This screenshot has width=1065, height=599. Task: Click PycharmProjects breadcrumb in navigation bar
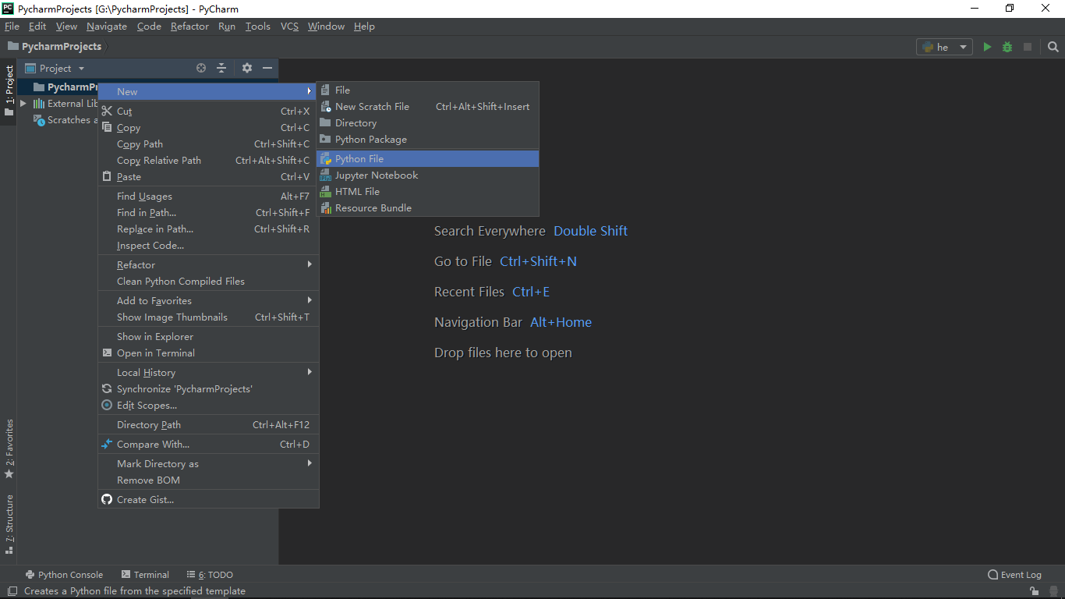55,47
